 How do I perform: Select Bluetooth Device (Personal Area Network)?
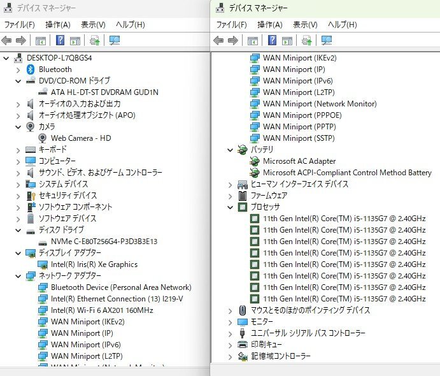click(x=121, y=287)
